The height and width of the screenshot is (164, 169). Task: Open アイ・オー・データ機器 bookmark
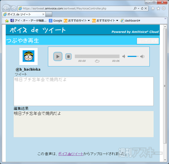pos(28,21)
